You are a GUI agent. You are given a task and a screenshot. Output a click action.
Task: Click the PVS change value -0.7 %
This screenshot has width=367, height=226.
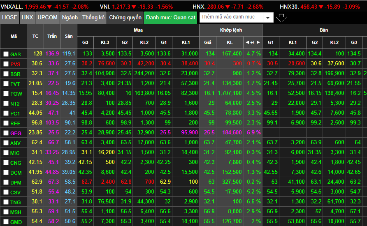tap(253, 63)
